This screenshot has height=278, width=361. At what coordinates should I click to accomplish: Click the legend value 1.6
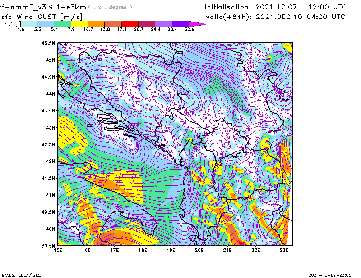(21, 29)
